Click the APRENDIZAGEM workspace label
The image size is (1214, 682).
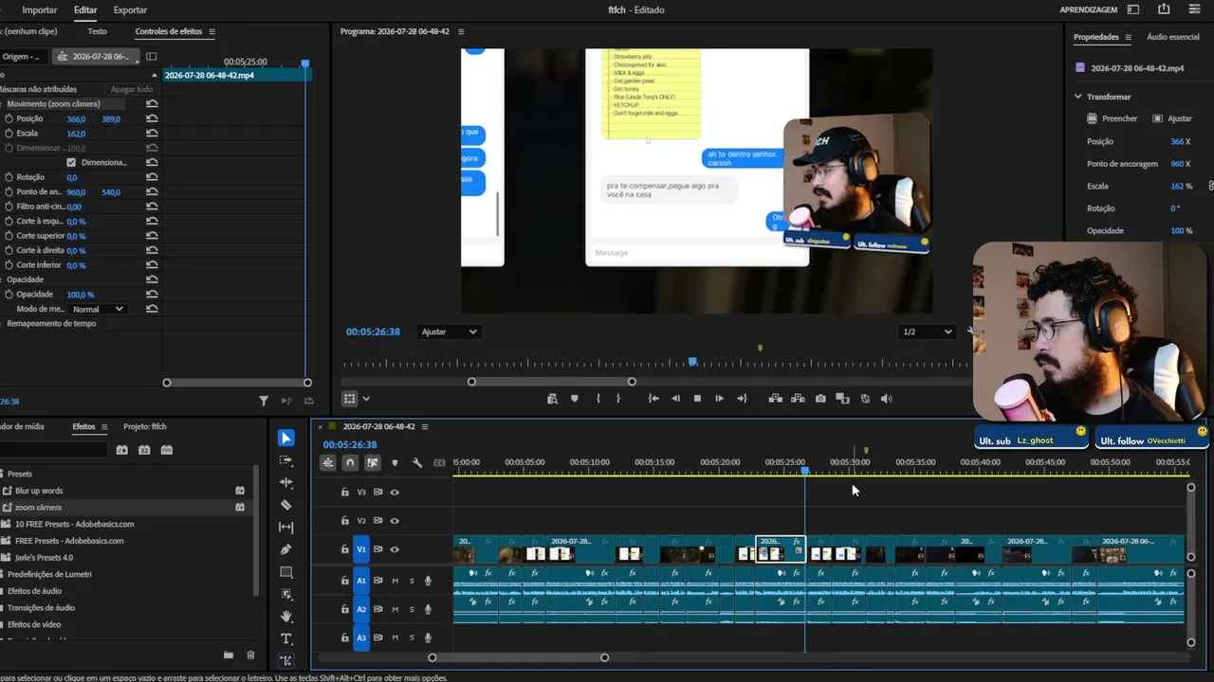(x=1088, y=9)
